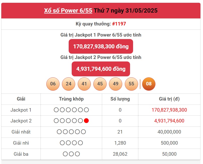This screenshot has height=164, width=203.
Task: Click the prize value 50,000
Action: (169, 154)
